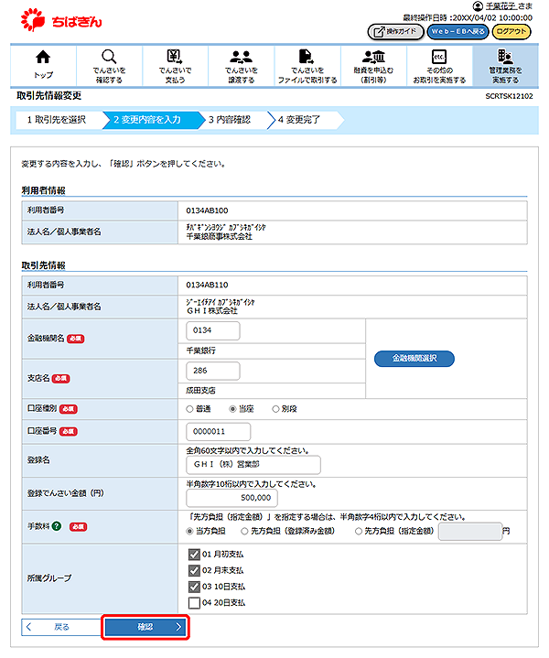Screen dimensions: 549x658
Task: Click the 千葉花子 user name link
Action: pos(501,5)
